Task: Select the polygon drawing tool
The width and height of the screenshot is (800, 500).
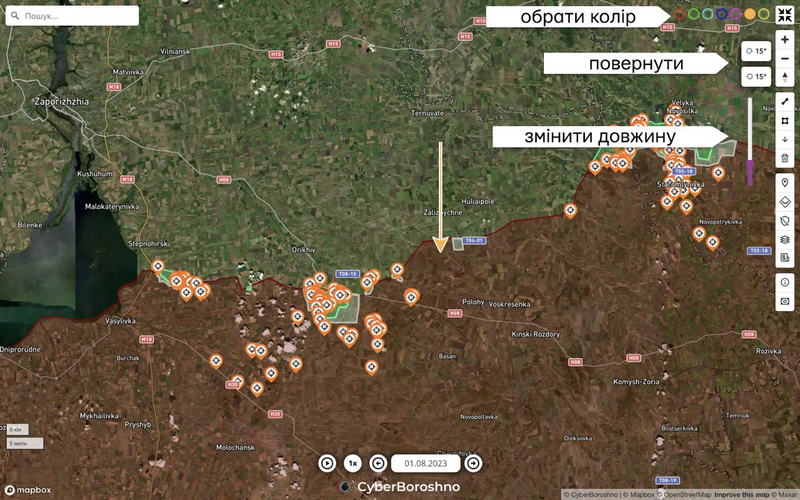Action: coord(785,121)
